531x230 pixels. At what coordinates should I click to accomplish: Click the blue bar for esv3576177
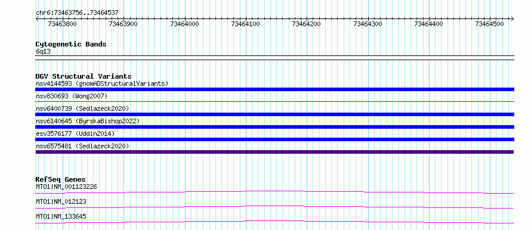coord(274,139)
